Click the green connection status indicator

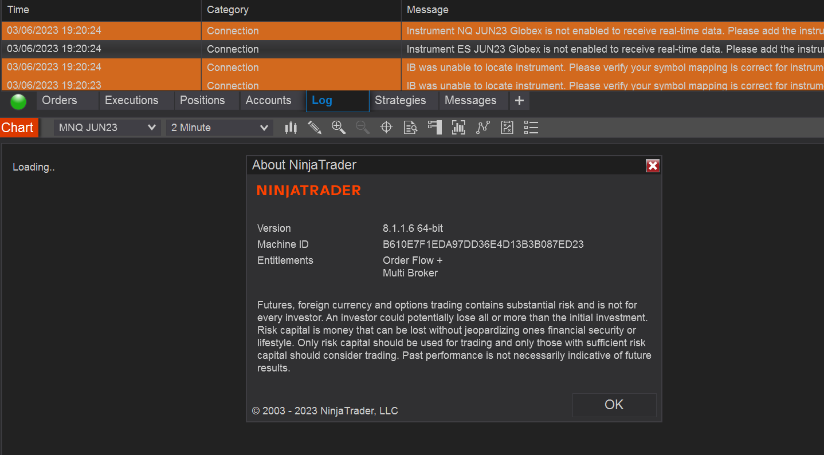coord(18,101)
